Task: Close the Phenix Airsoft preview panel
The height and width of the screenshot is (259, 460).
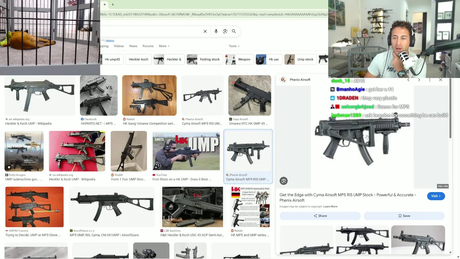Action: [441, 80]
